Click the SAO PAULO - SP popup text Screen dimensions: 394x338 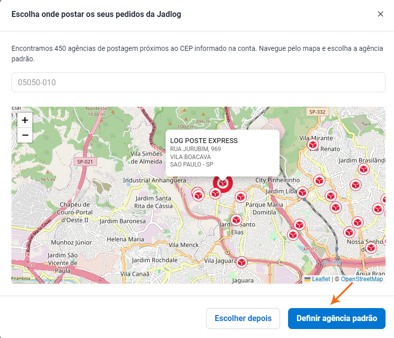(192, 165)
